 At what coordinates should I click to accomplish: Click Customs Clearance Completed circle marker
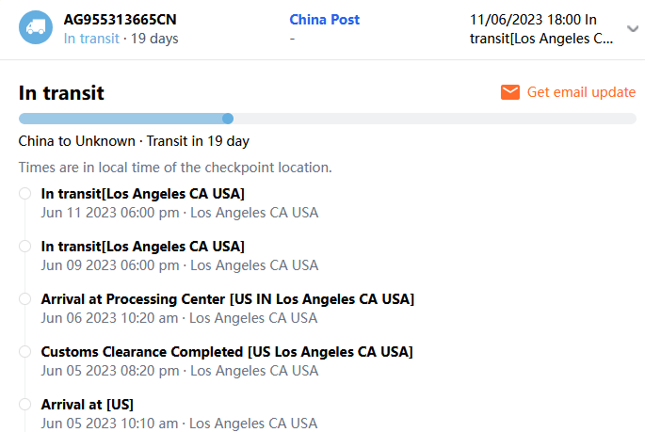(24, 352)
